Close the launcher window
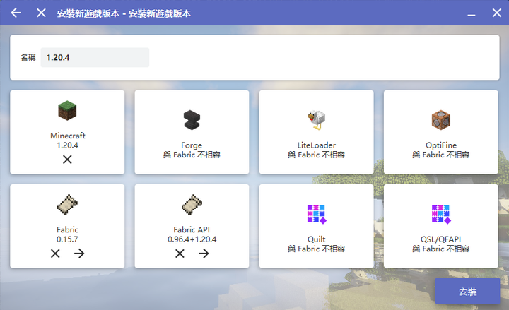Screen dimensions: 509x310 (x=497, y=13)
